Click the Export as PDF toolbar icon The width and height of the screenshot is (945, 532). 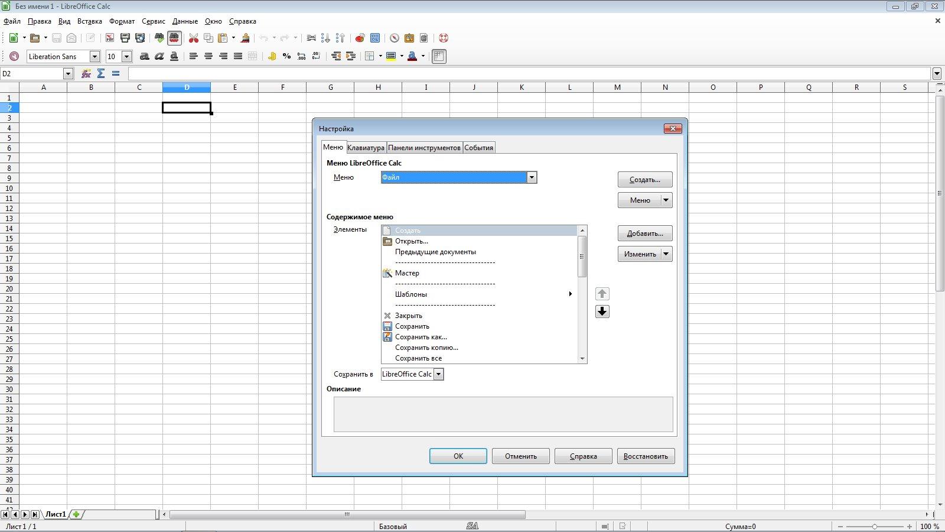tap(110, 38)
